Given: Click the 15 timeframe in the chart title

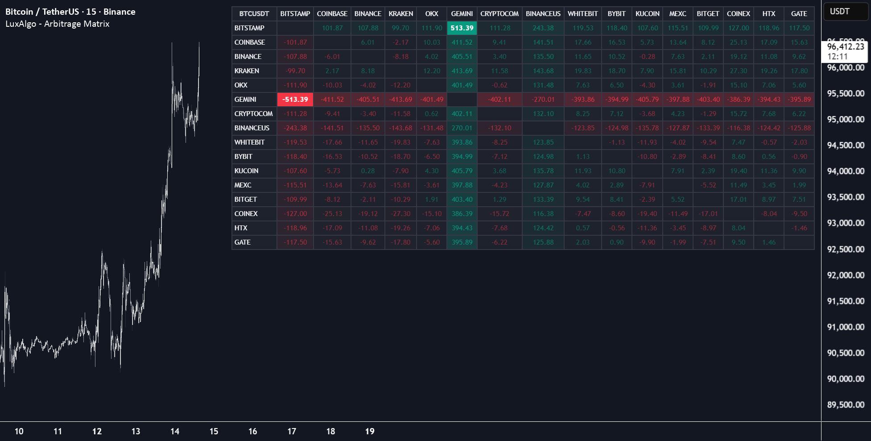Looking at the screenshot, I should click(x=91, y=12).
